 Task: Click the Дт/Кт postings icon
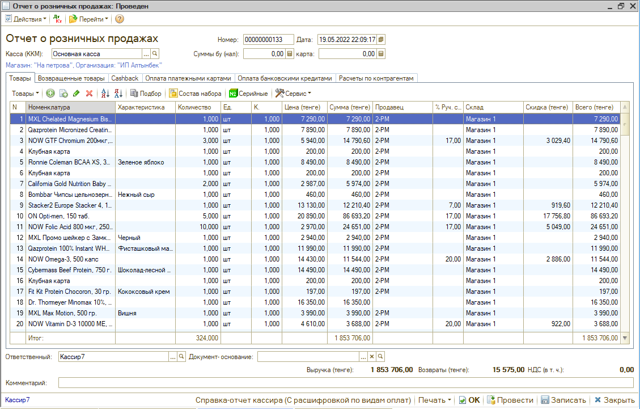58,19
